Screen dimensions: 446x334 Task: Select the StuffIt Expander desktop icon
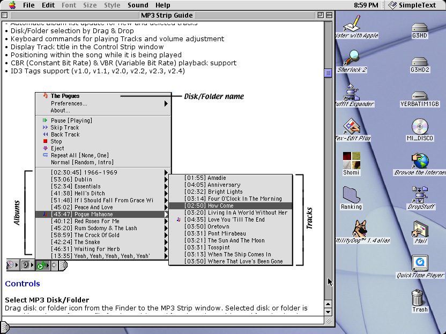352,92
